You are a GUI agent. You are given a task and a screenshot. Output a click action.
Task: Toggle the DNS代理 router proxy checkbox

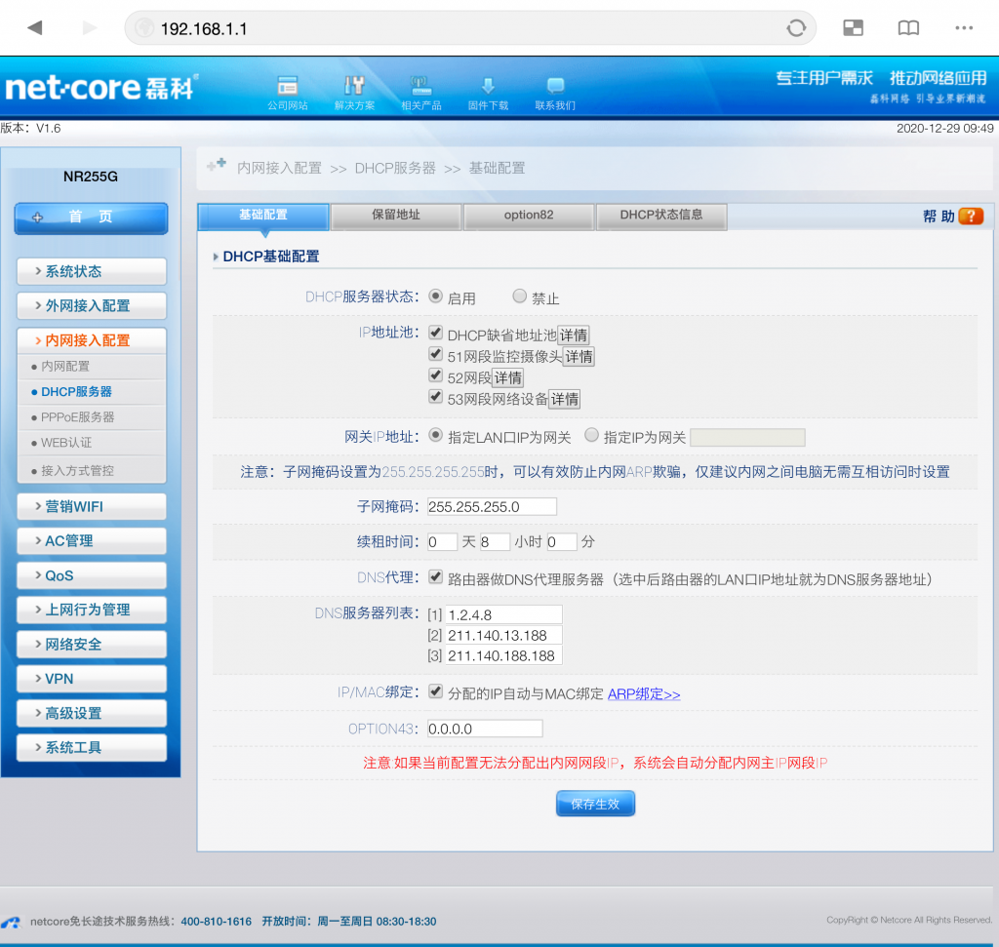435,577
